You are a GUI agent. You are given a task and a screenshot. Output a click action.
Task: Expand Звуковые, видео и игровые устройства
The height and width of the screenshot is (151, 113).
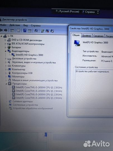click(6, 62)
